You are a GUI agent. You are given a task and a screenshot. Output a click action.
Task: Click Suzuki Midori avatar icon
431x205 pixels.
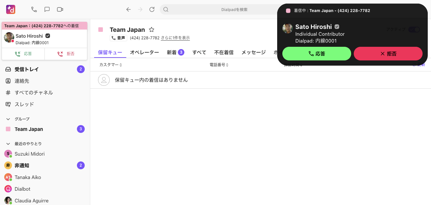coord(8,154)
